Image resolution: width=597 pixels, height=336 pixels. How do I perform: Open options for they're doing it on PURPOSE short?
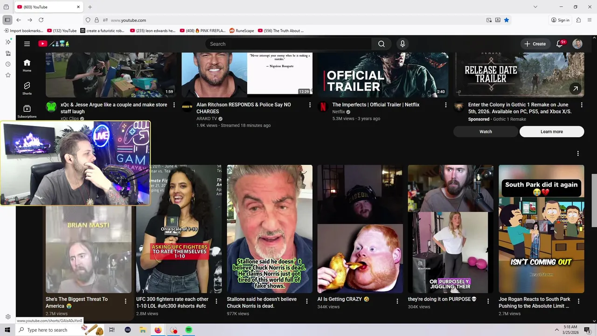488,301
